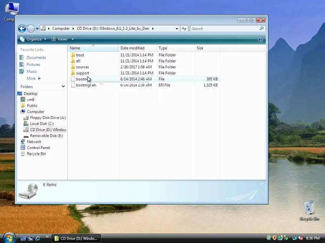Click the drive icon in address bar
This screenshot has height=243, width=325.
click(43, 28)
